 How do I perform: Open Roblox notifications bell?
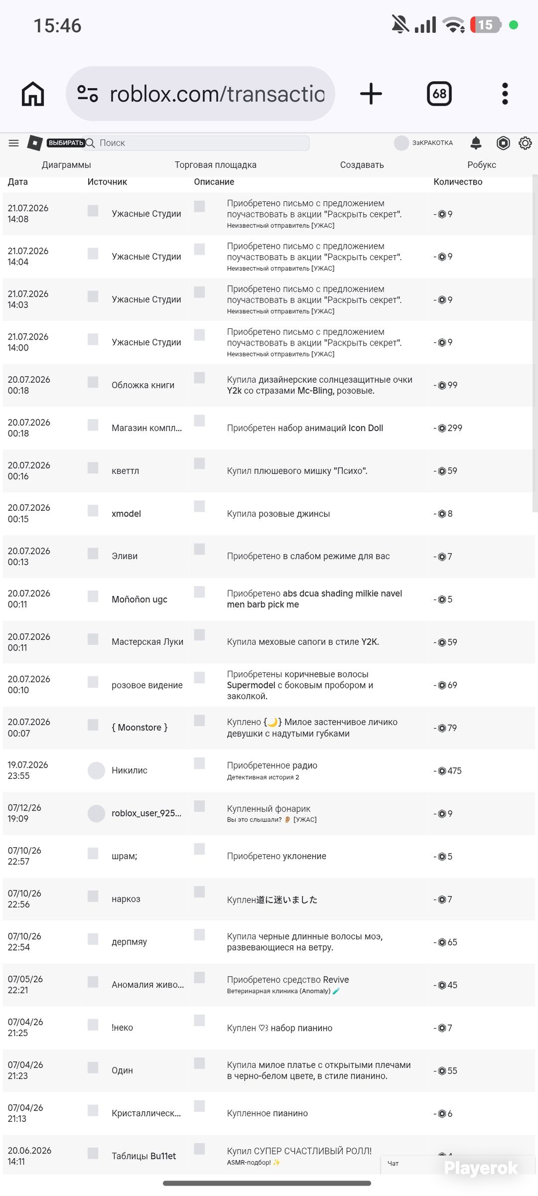(x=476, y=143)
